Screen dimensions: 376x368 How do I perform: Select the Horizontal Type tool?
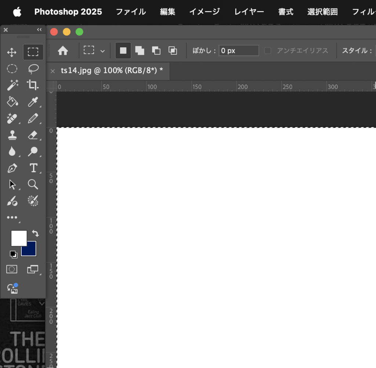pos(33,168)
